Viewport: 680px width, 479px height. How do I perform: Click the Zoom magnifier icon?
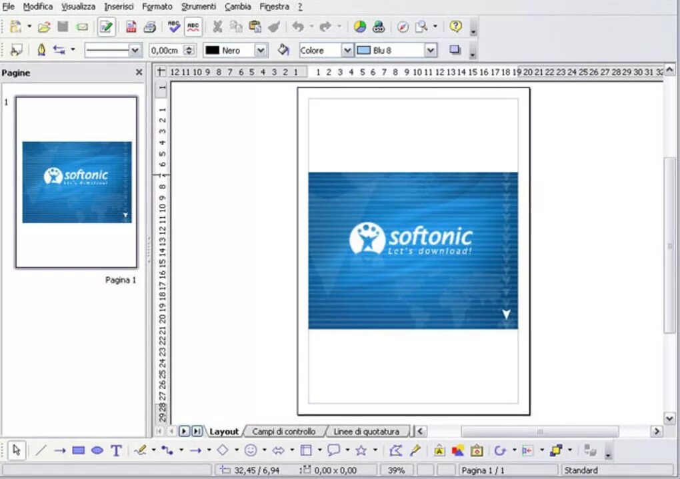pos(421,27)
